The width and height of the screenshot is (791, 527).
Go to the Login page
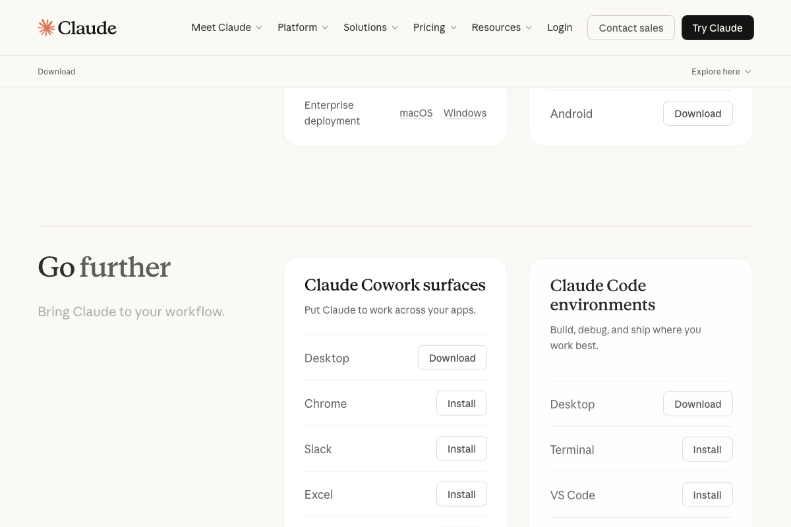pyautogui.click(x=560, y=28)
